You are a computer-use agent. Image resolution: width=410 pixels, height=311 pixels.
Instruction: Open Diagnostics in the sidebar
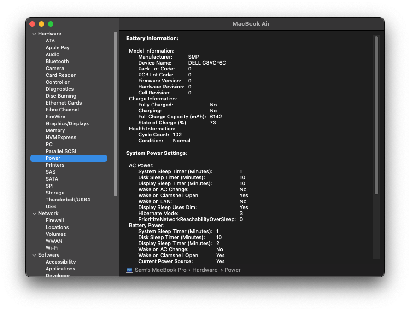click(59, 89)
